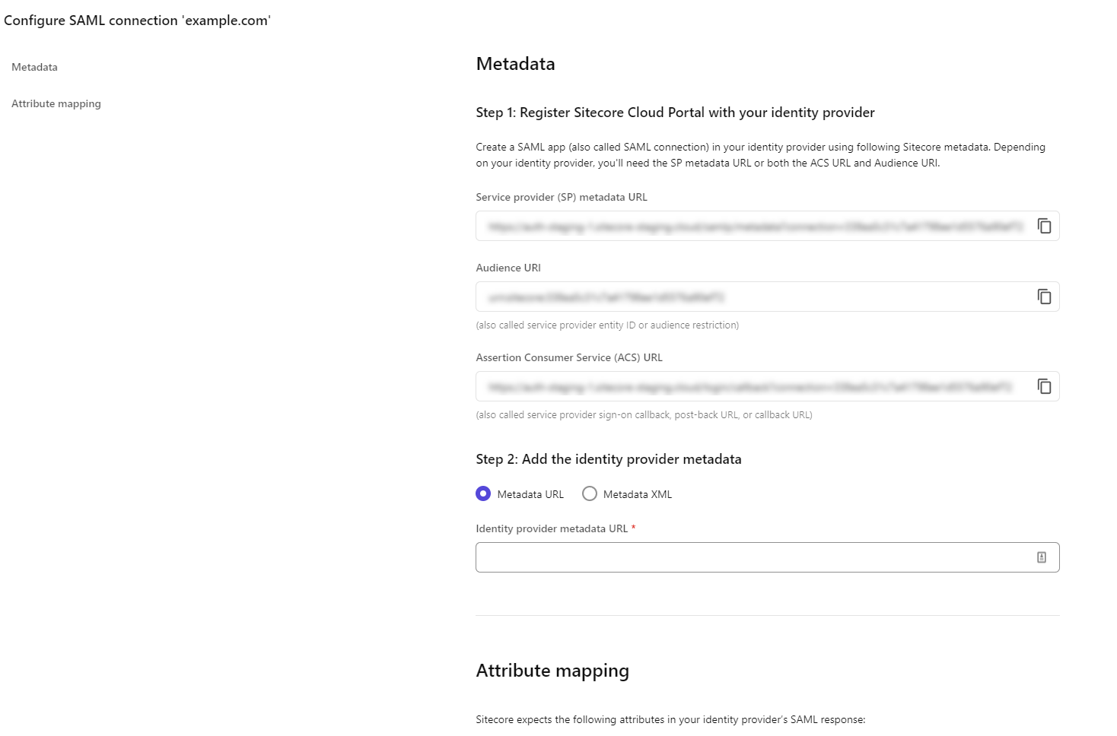Click the autofill icon in identity provider field

[1042, 557]
